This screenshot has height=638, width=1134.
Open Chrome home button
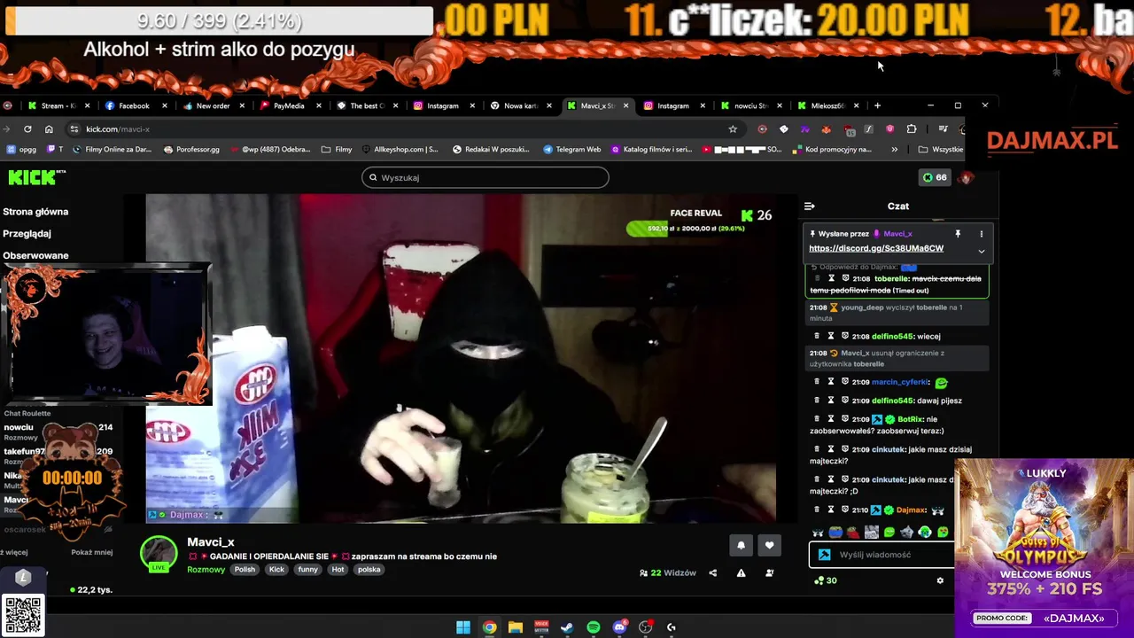tap(49, 128)
